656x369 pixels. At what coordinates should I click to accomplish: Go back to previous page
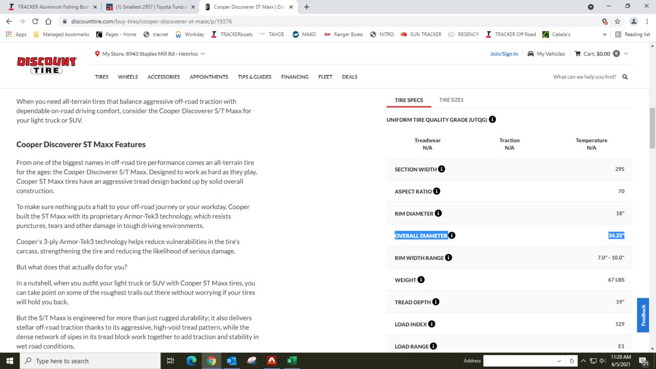click(9, 22)
